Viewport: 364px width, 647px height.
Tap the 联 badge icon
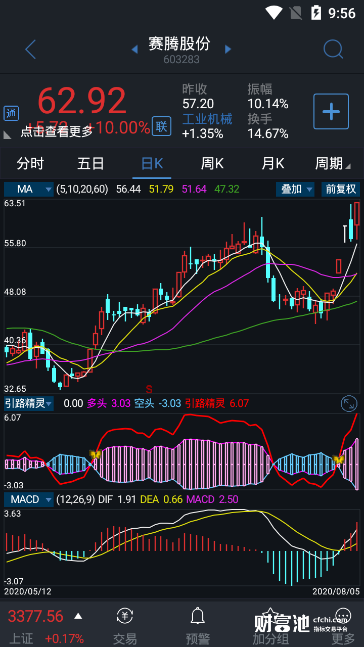pos(161,126)
